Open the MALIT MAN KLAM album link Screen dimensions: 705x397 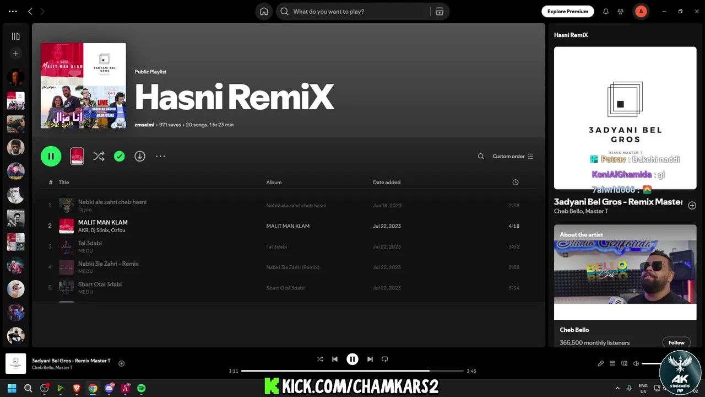point(288,226)
